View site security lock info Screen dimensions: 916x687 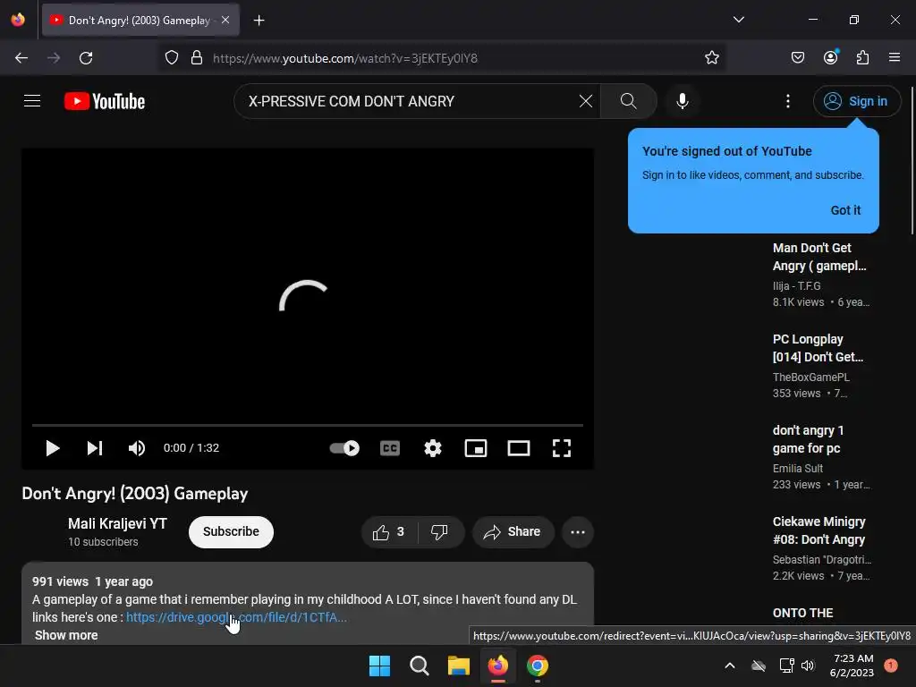197,58
